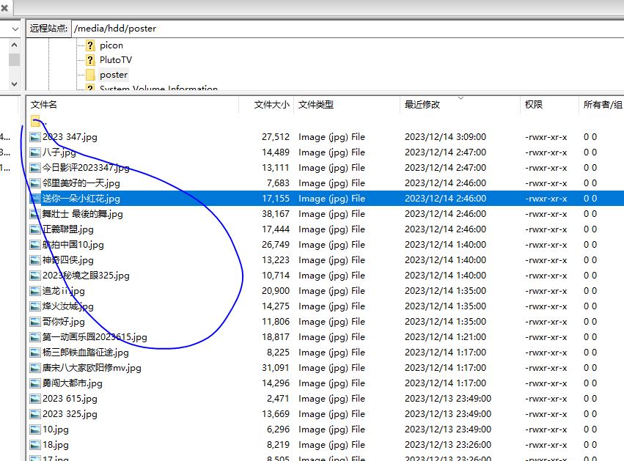Select file 第一动画乐园2023615.jpg

pyautogui.click(x=95, y=337)
